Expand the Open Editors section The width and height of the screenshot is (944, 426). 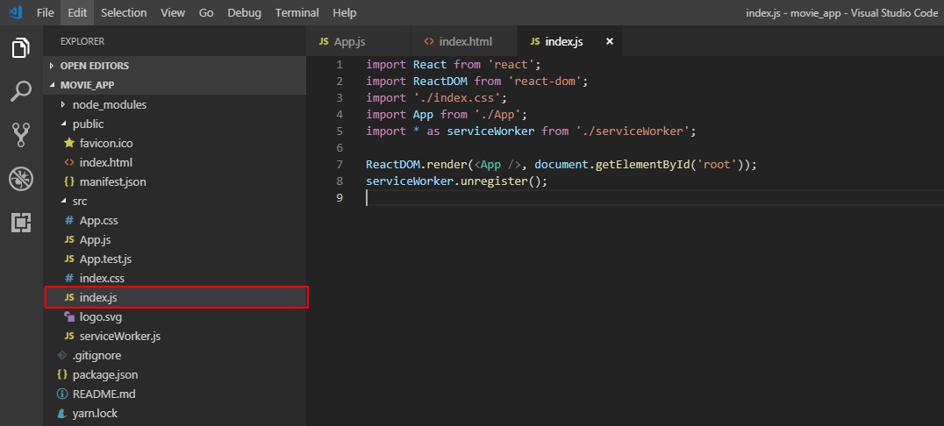(x=51, y=66)
